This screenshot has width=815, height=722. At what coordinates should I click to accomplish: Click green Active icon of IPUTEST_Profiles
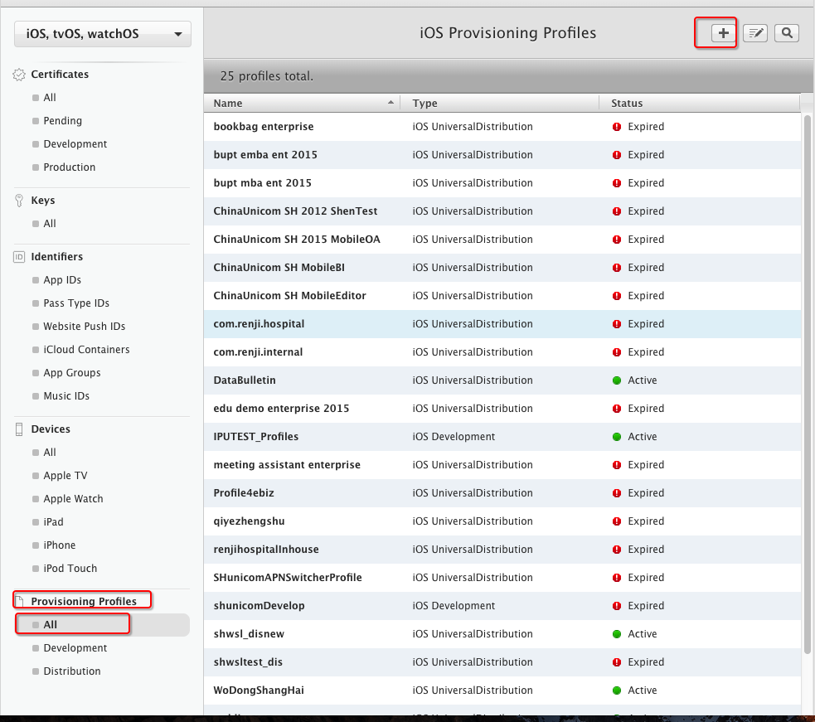(x=617, y=437)
